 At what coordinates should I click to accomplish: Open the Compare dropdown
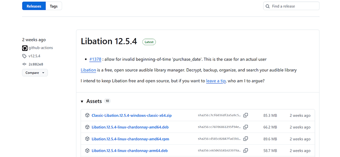35,73
